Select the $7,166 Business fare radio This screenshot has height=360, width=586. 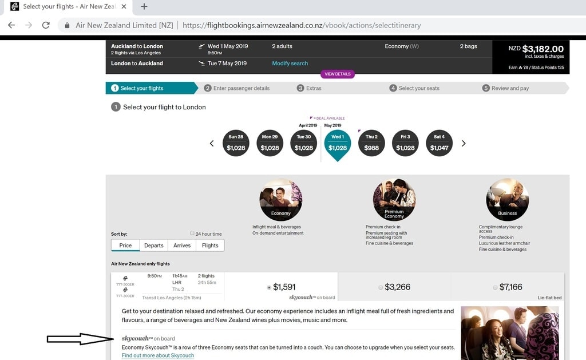[495, 287]
